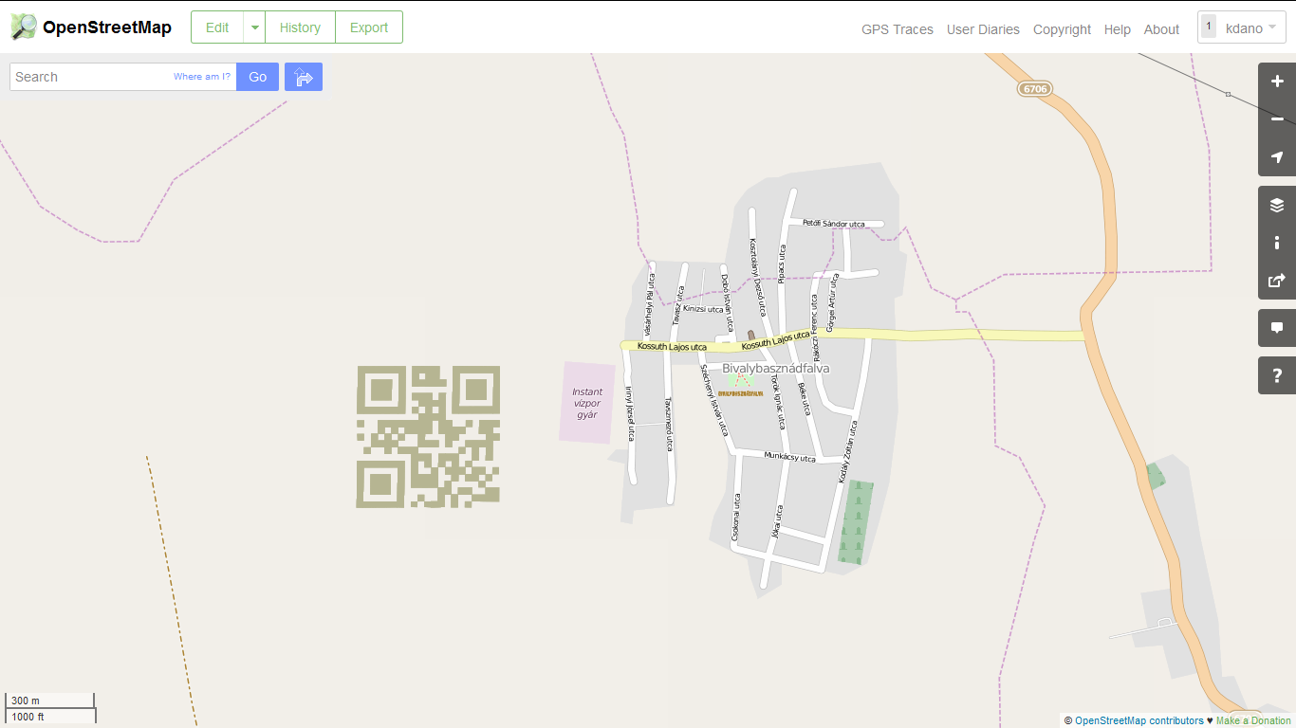Image resolution: width=1296 pixels, height=728 pixels.
Task: Click the green cemetery area by Kodály Zoltán utca
Action: pyautogui.click(x=857, y=522)
